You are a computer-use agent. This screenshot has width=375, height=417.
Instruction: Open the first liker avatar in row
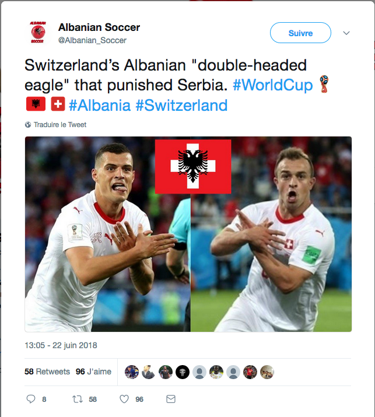pos(132,372)
